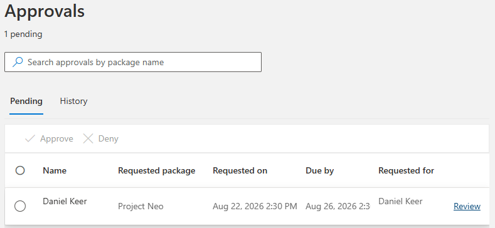Click the Deny X icon

pos(88,139)
